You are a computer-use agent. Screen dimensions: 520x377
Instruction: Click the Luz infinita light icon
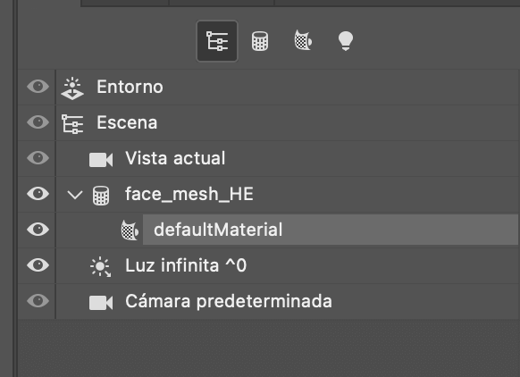(x=100, y=267)
